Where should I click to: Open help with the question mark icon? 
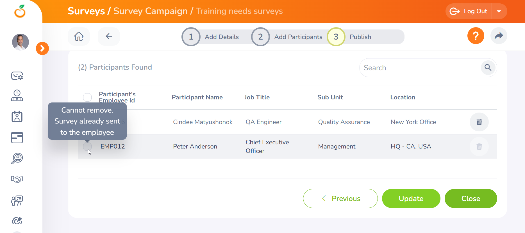coord(476,36)
